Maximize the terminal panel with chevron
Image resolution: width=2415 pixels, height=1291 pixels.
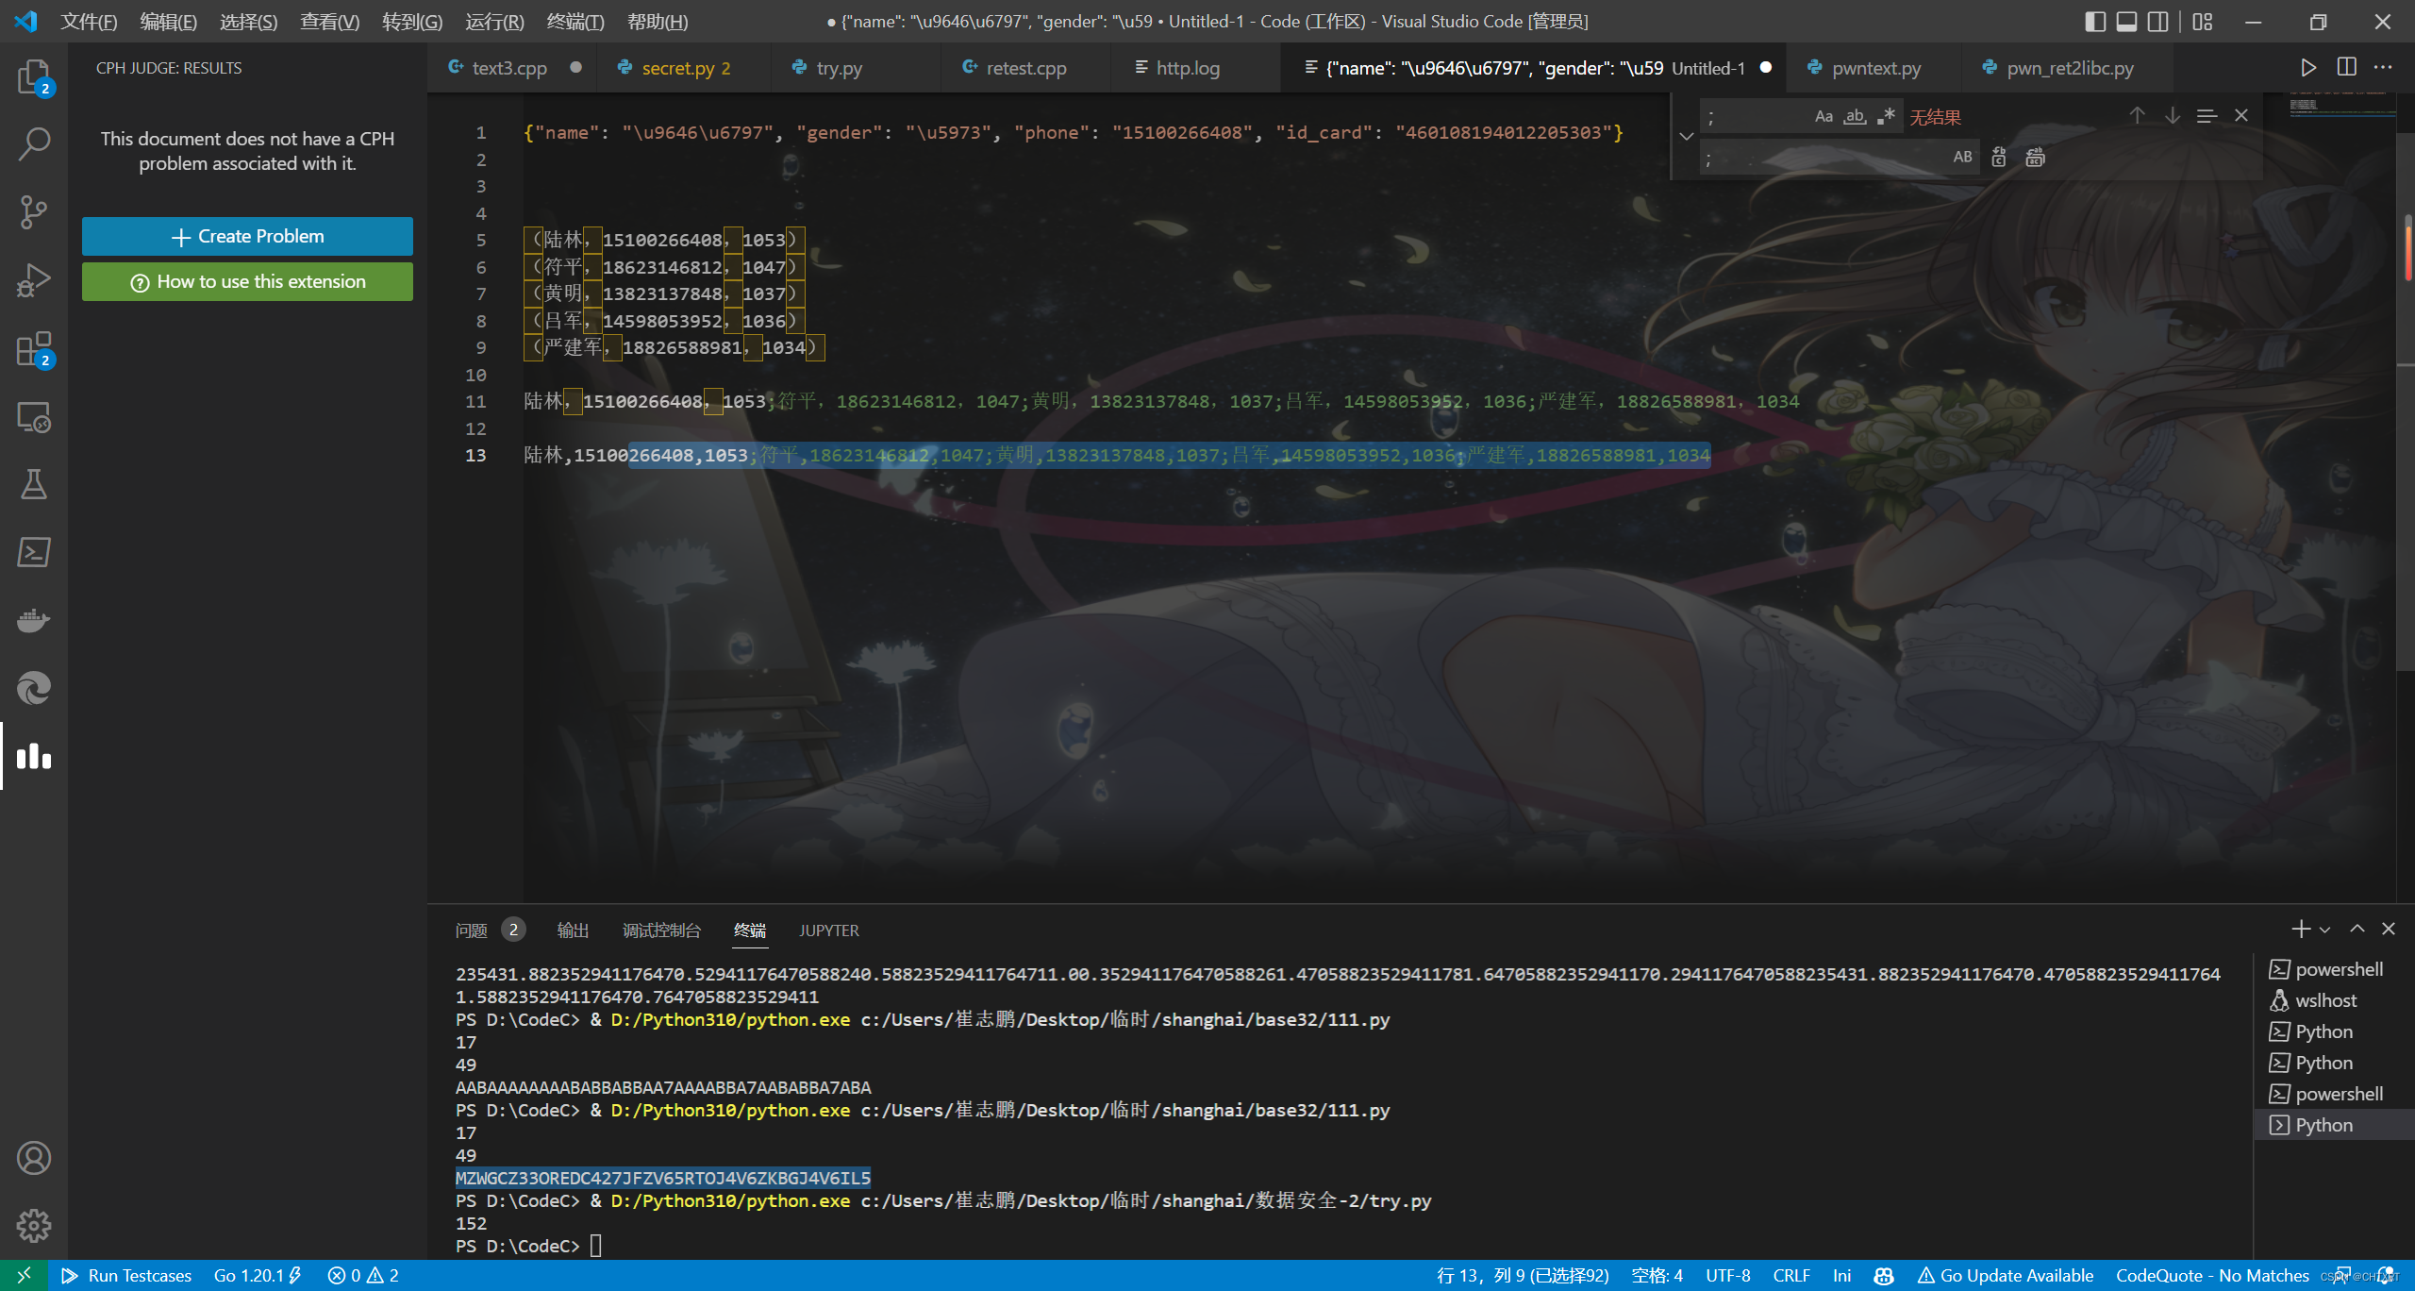2357,930
